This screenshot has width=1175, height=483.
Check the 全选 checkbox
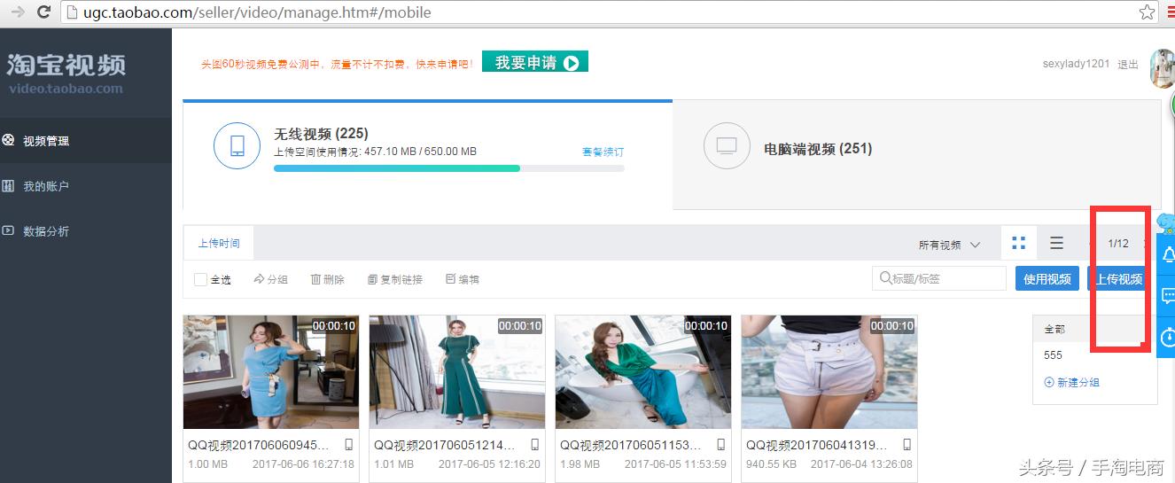coord(200,279)
